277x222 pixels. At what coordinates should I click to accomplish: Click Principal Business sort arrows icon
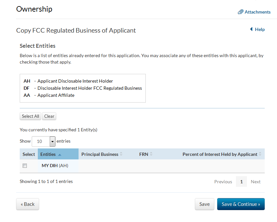click(x=121, y=154)
